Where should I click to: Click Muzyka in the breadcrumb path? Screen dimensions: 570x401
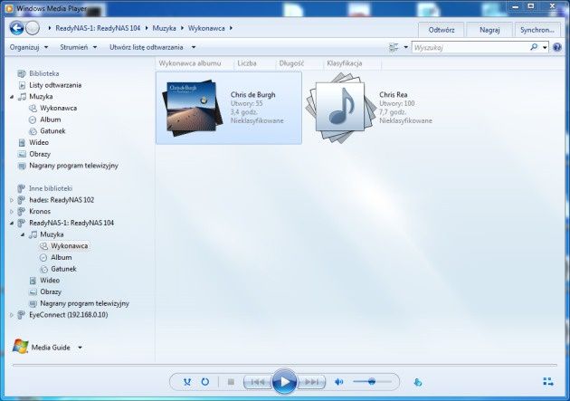click(164, 28)
